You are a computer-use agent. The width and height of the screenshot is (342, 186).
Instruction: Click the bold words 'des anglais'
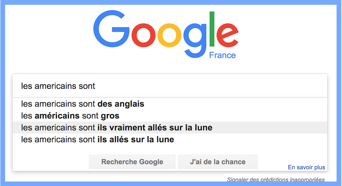coord(121,104)
